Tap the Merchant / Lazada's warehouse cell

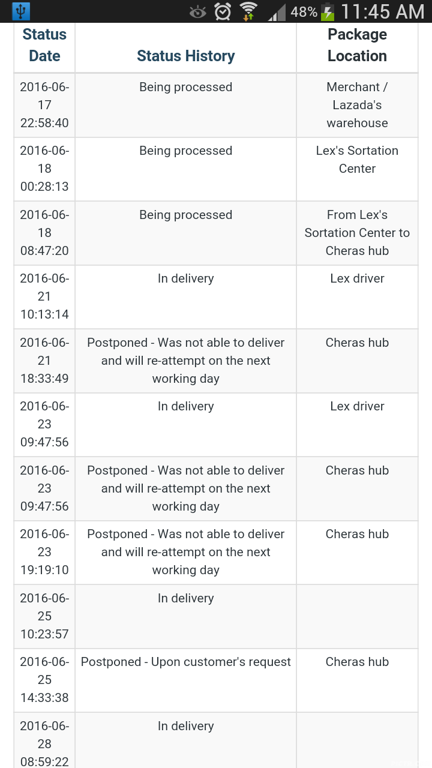click(x=357, y=105)
